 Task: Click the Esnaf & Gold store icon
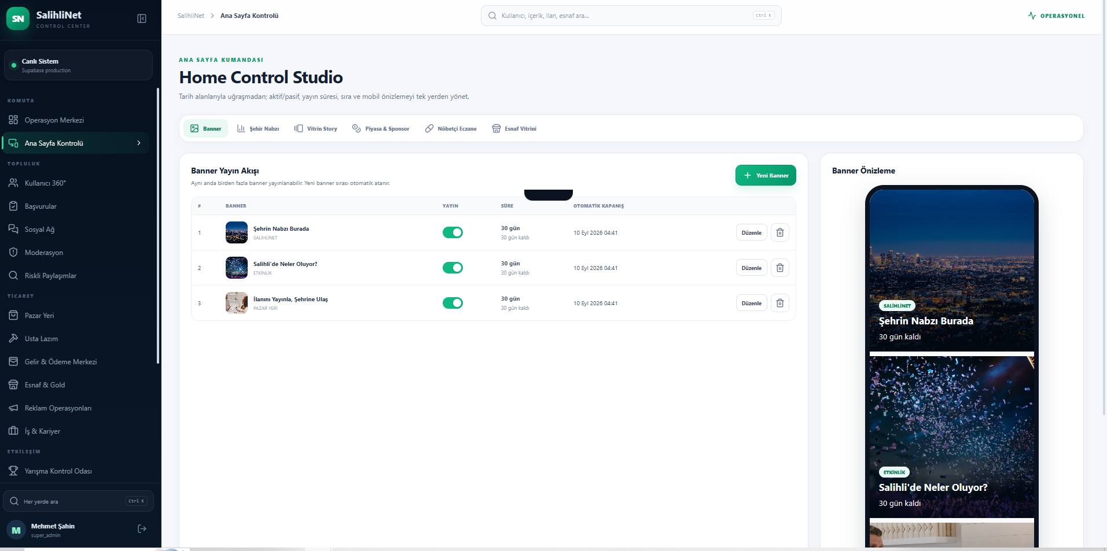click(x=13, y=384)
